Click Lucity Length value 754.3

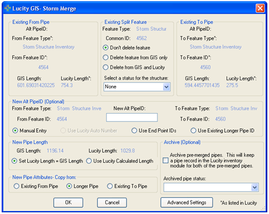(x=67, y=85)
